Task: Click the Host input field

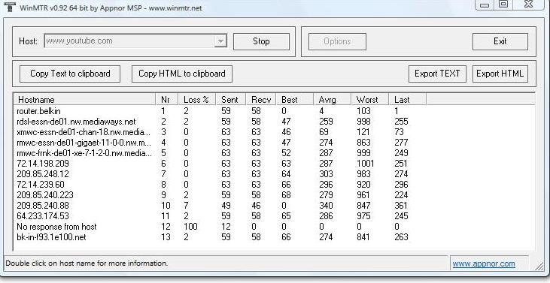Action: (129, 41)
